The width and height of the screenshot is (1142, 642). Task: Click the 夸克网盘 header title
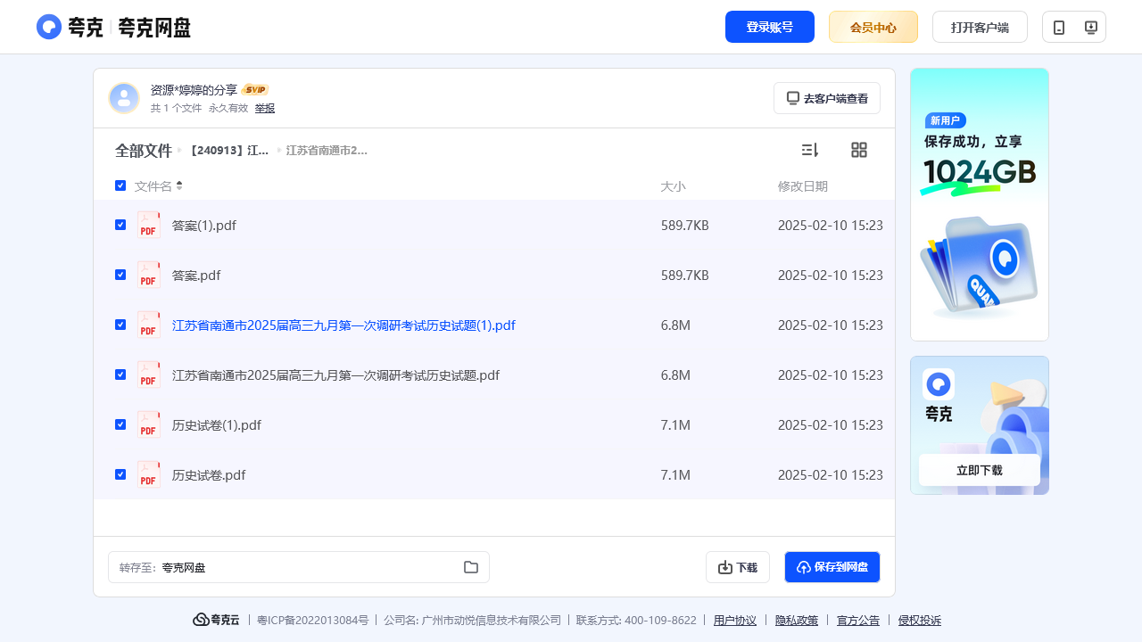point(154,28)
